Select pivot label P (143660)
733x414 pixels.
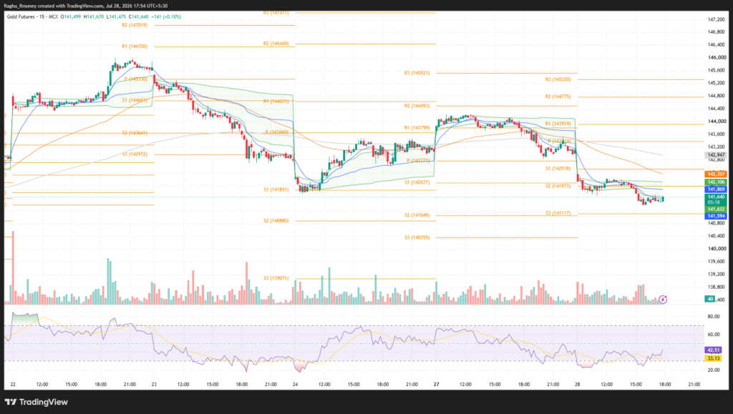(277, 132)
